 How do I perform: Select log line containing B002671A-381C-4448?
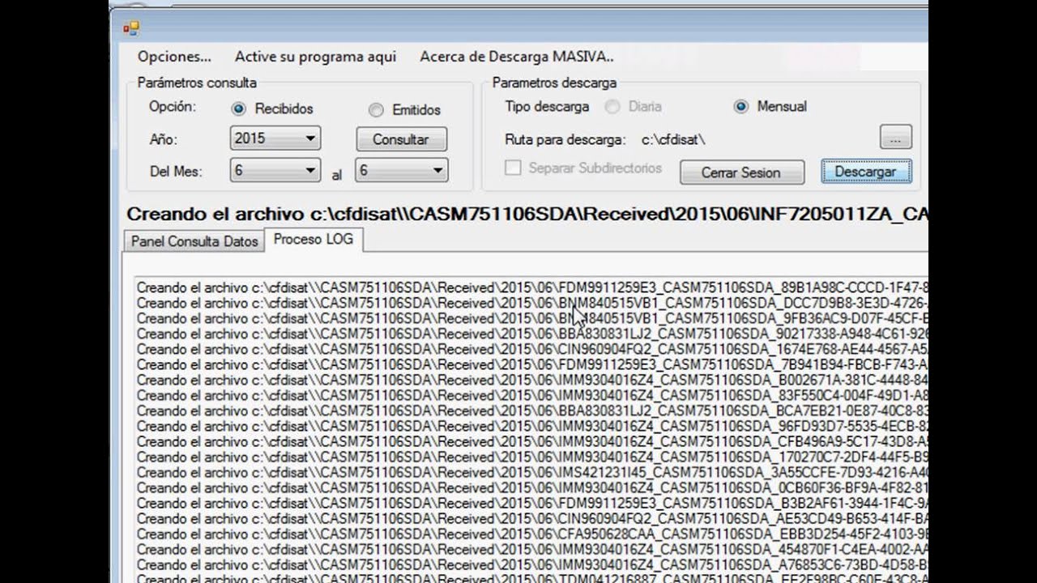[532, 380]
